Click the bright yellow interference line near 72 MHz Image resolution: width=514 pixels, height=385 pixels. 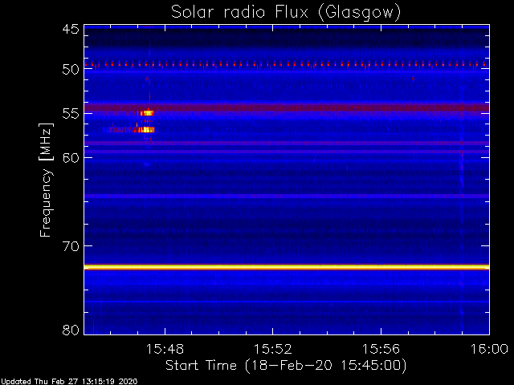pyautogui.click(x=287, y=267)
